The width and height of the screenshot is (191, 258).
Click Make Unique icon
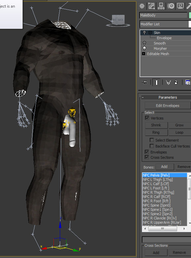click(x=168, y=82)
